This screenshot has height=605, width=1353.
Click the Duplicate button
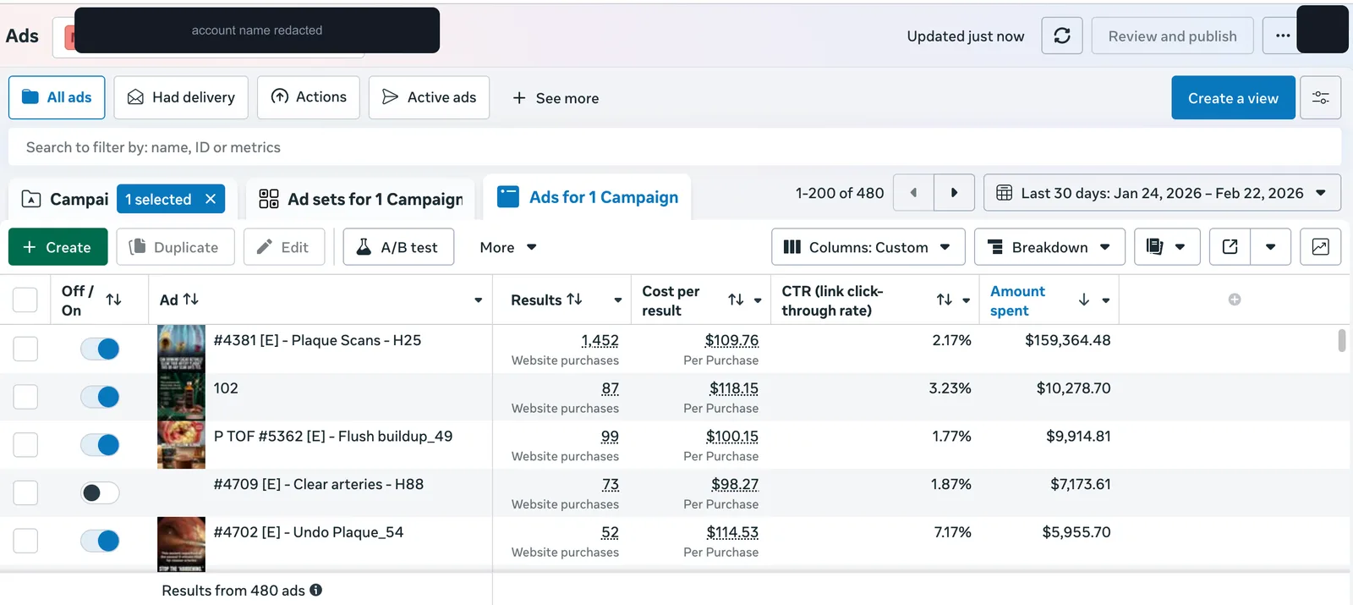[x=175, y=247]
